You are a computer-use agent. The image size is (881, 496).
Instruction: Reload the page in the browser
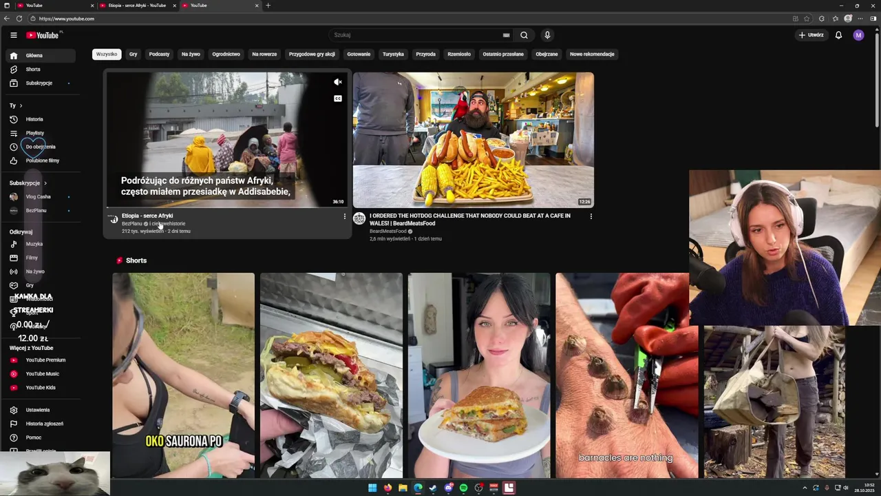pyautogui.click(x=19, y=19)
